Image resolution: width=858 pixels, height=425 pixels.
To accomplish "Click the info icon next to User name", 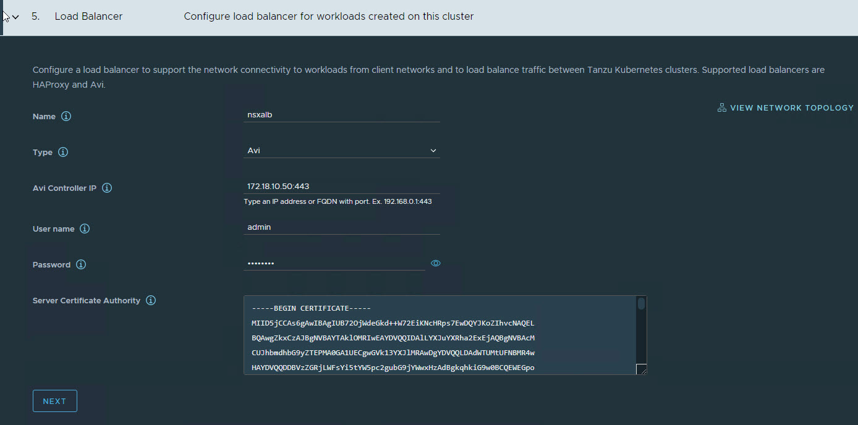I will pyautogui.click(x=85, y=229).
